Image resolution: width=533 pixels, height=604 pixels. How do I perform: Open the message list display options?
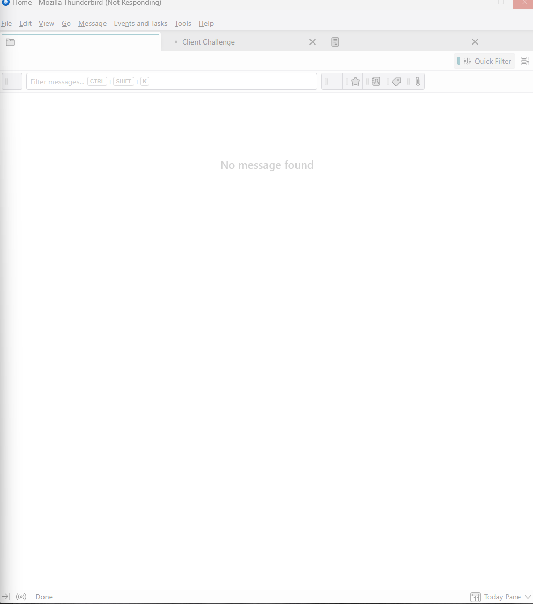(525, 61)
